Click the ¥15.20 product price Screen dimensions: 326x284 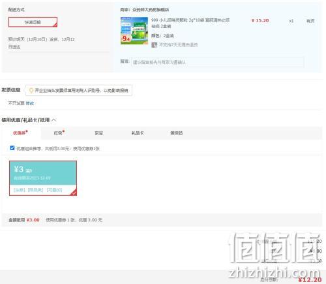point(260,20)
